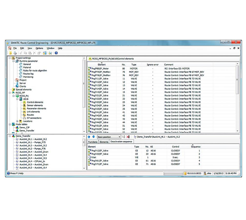Click the delete X toolbar icon
This screenshot has width=246, height=220.
tap(34, 53)
